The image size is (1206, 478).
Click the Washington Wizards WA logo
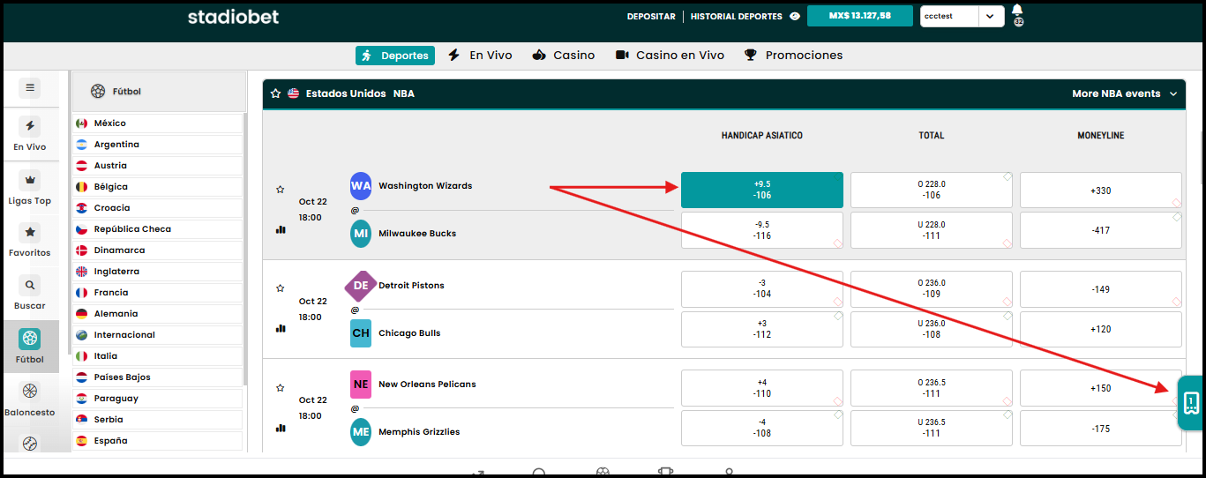(361, 186)
